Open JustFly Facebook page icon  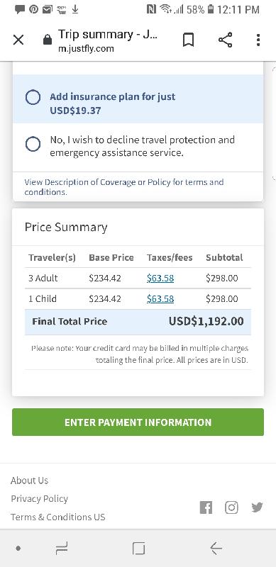(x=206, y=507)
